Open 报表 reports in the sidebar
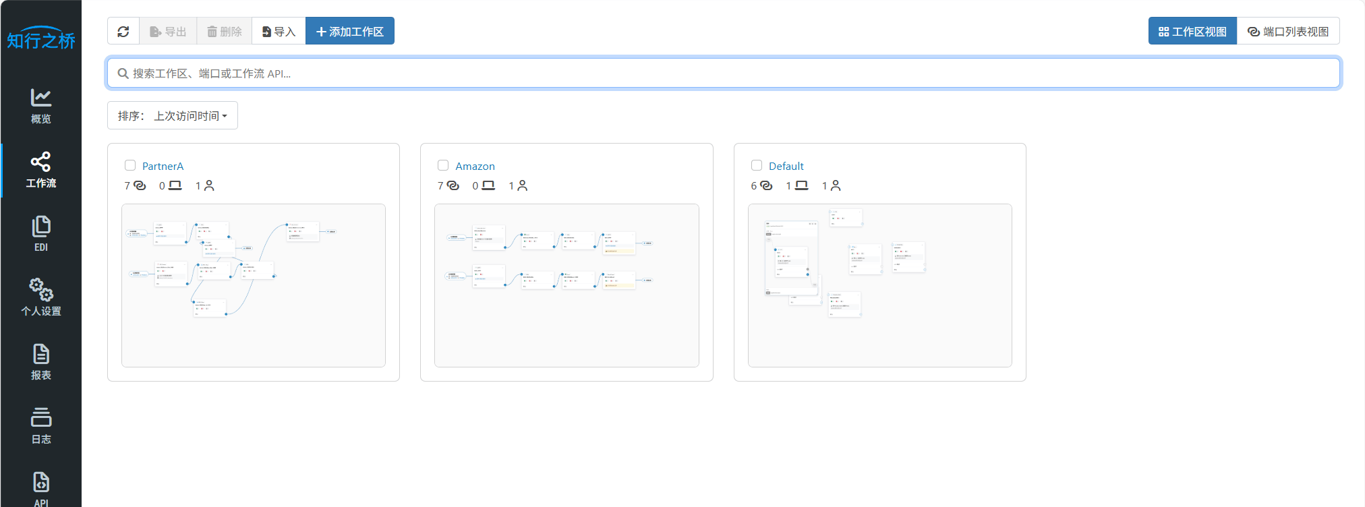The image size is (1365, 507). pos(41,362)
